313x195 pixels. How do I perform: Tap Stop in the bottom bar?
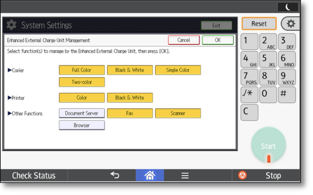(x=273, y=175)
